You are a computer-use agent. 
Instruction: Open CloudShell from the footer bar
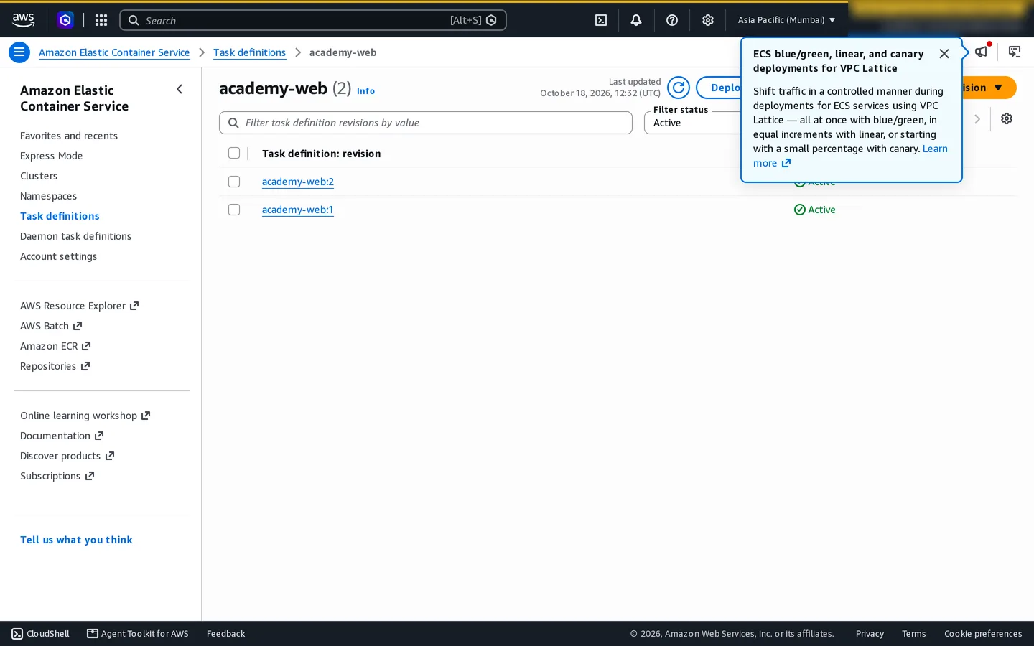click(41, 634)
